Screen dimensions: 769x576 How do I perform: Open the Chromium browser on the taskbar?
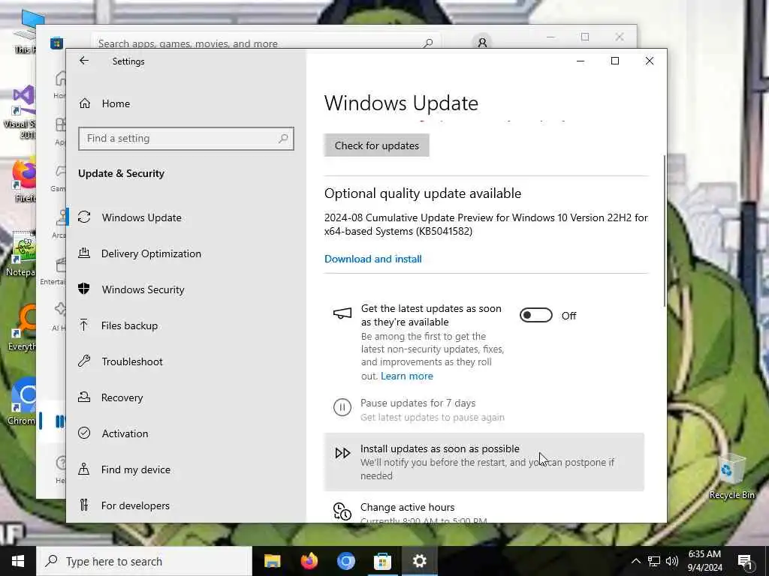coord(345,561)
